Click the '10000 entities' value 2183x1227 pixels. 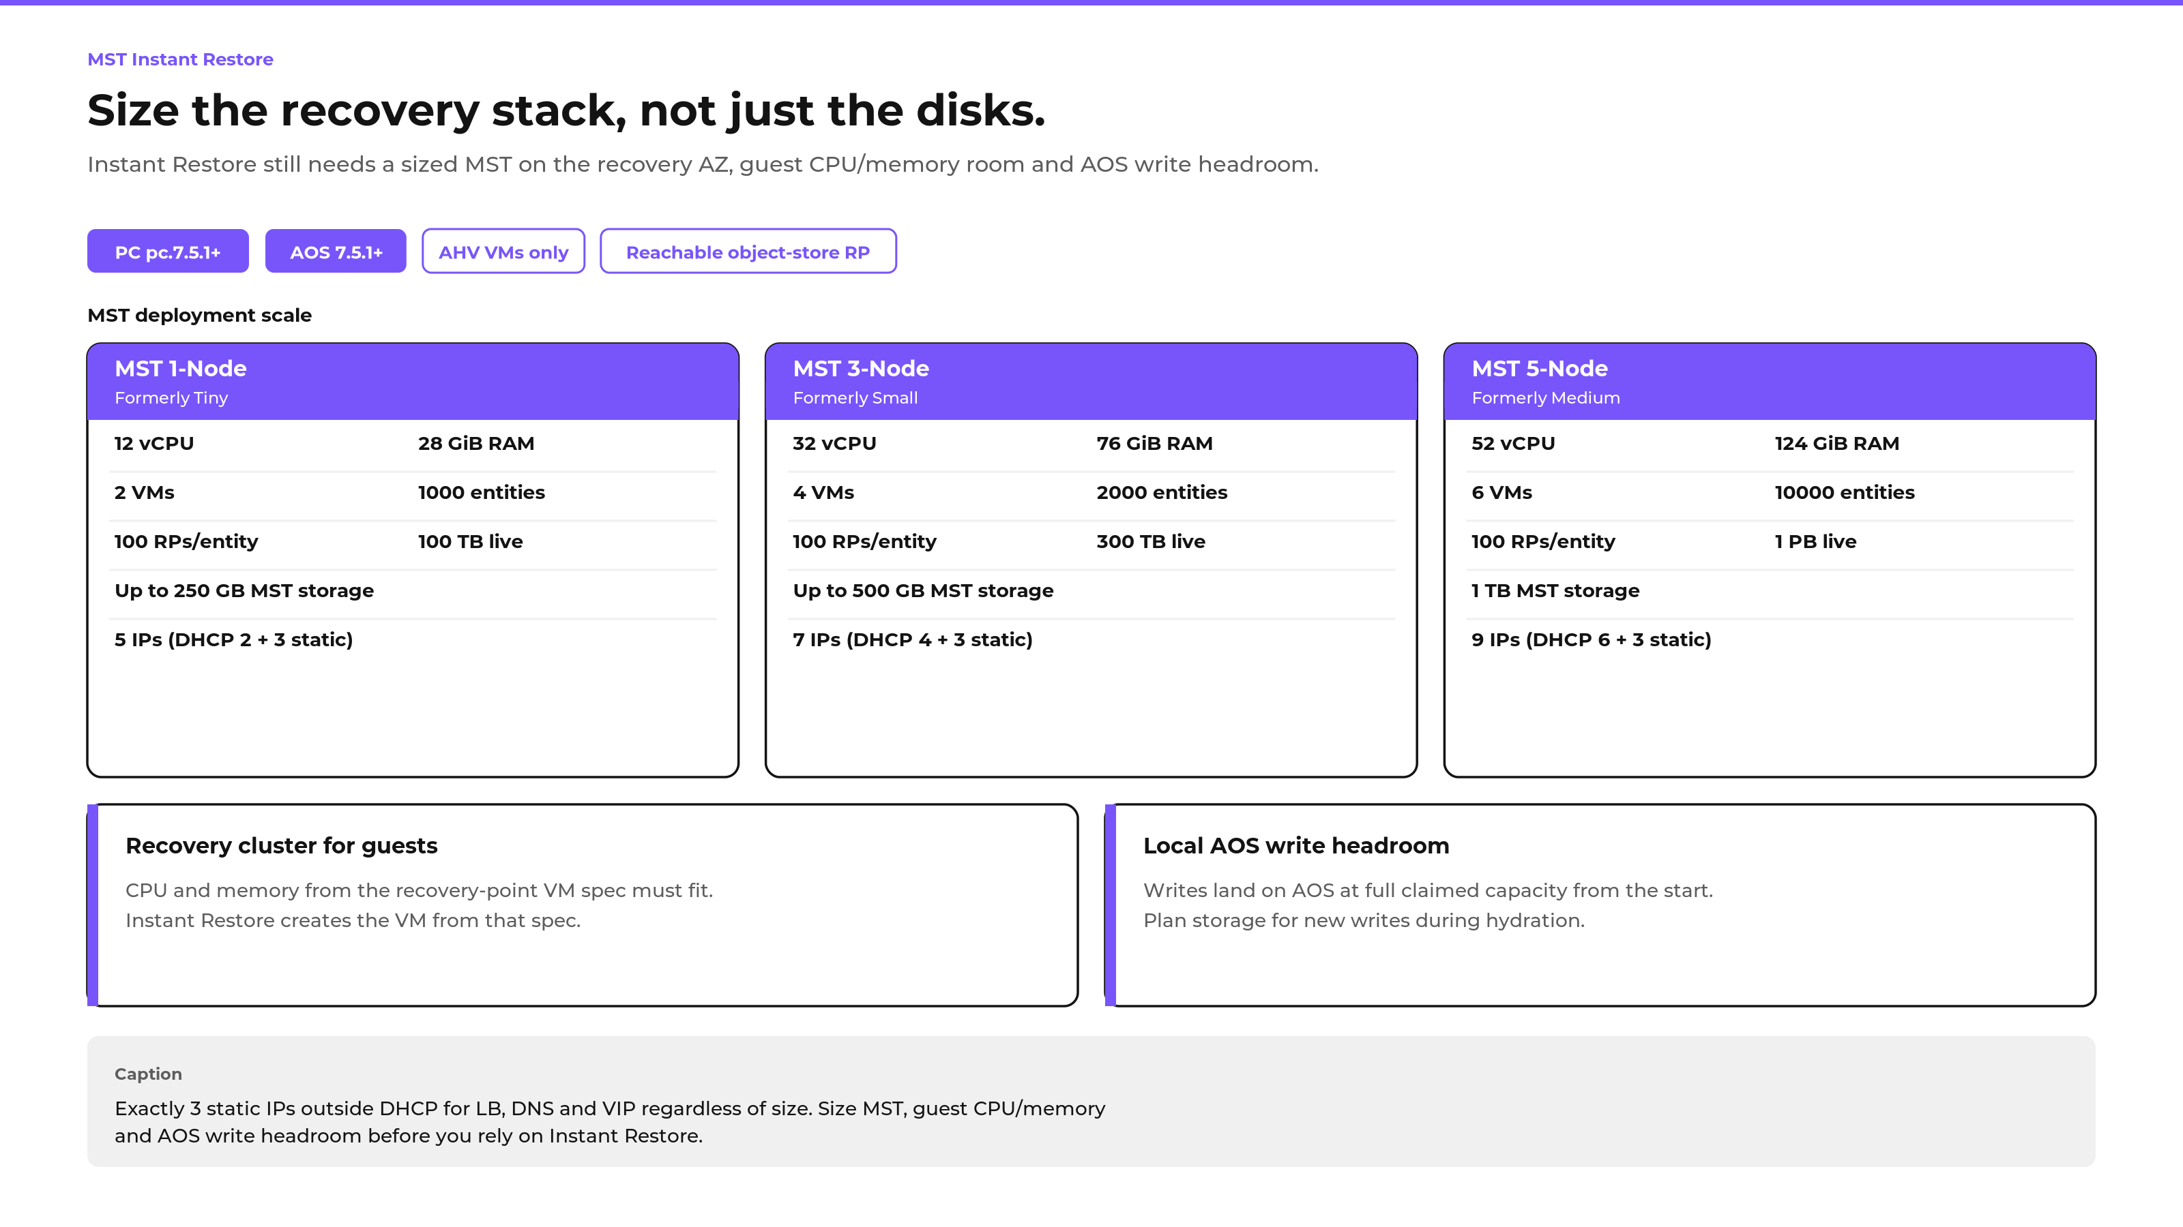1845,493
